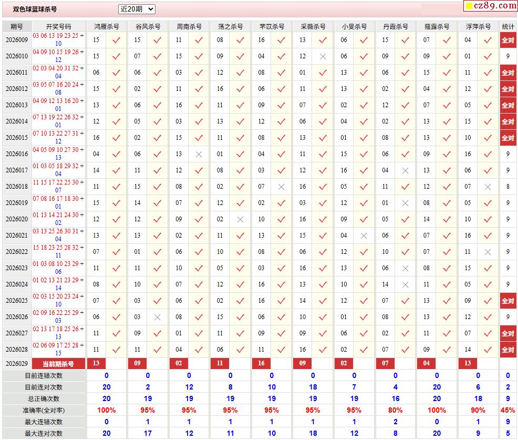Click the red 当前期杀号 label
Image resolution: width=518 pixels, height=440 pixels.
click(x=58, y=364)
